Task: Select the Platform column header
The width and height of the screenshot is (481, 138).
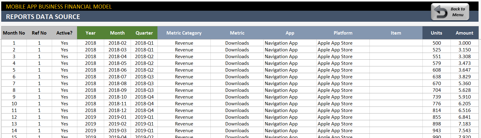Action: [343, 33]
